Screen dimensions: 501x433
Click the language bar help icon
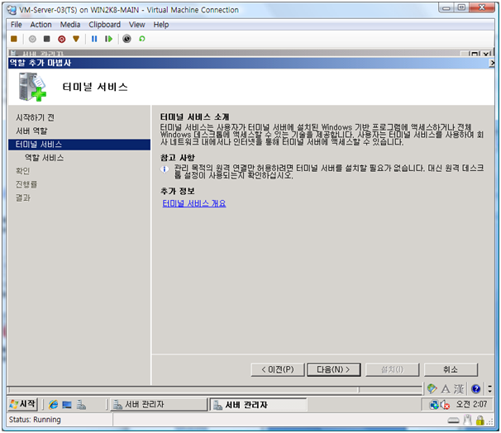point(475,389)
